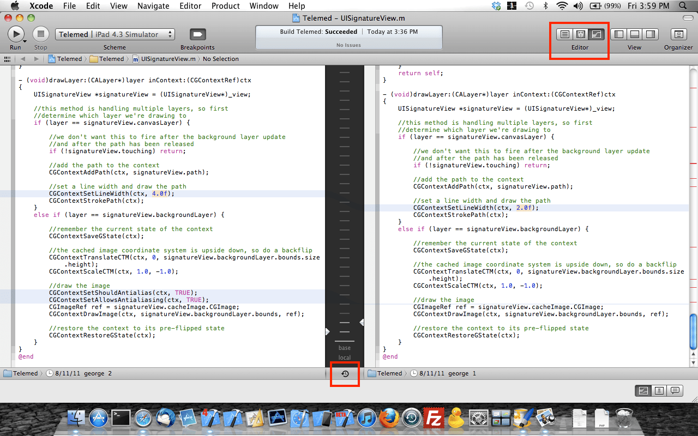Toggle the Utilities panel visibility

click(x=649, y=34)
